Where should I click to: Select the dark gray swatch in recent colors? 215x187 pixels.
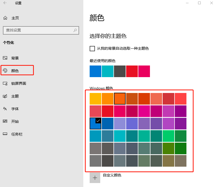[x=120, y=71]
